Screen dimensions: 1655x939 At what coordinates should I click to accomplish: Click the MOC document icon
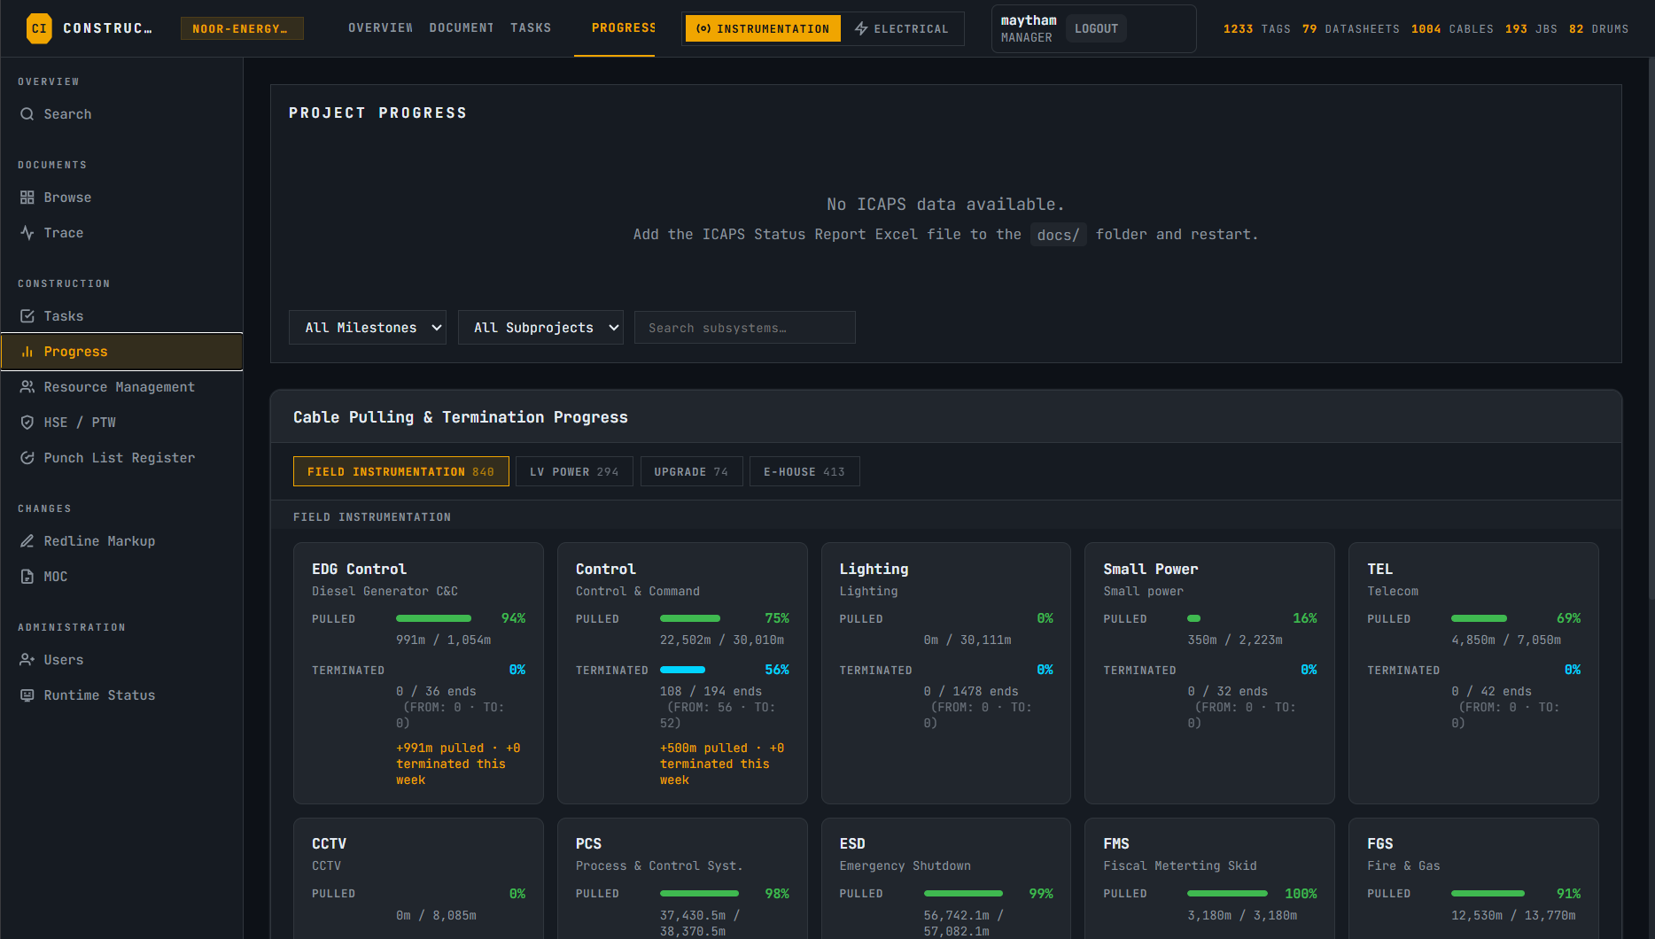click(27, 577)
